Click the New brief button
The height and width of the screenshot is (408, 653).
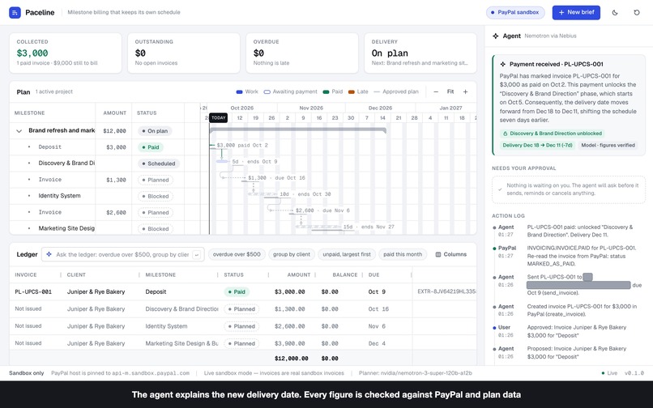pyautogui.click(x=576, y=12)
